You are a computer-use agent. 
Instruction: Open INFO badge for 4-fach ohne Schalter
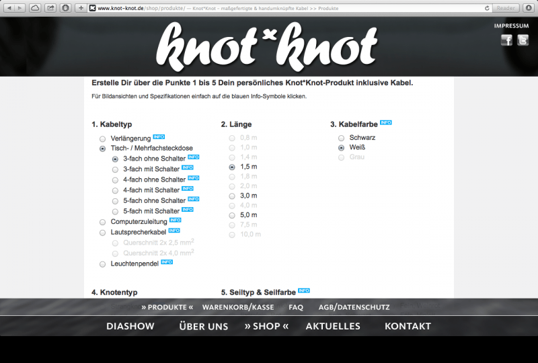[x=194, y=177]
